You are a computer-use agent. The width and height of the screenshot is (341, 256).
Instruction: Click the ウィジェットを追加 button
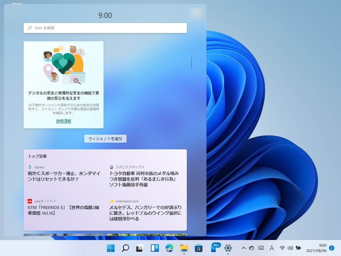point(105,139)
